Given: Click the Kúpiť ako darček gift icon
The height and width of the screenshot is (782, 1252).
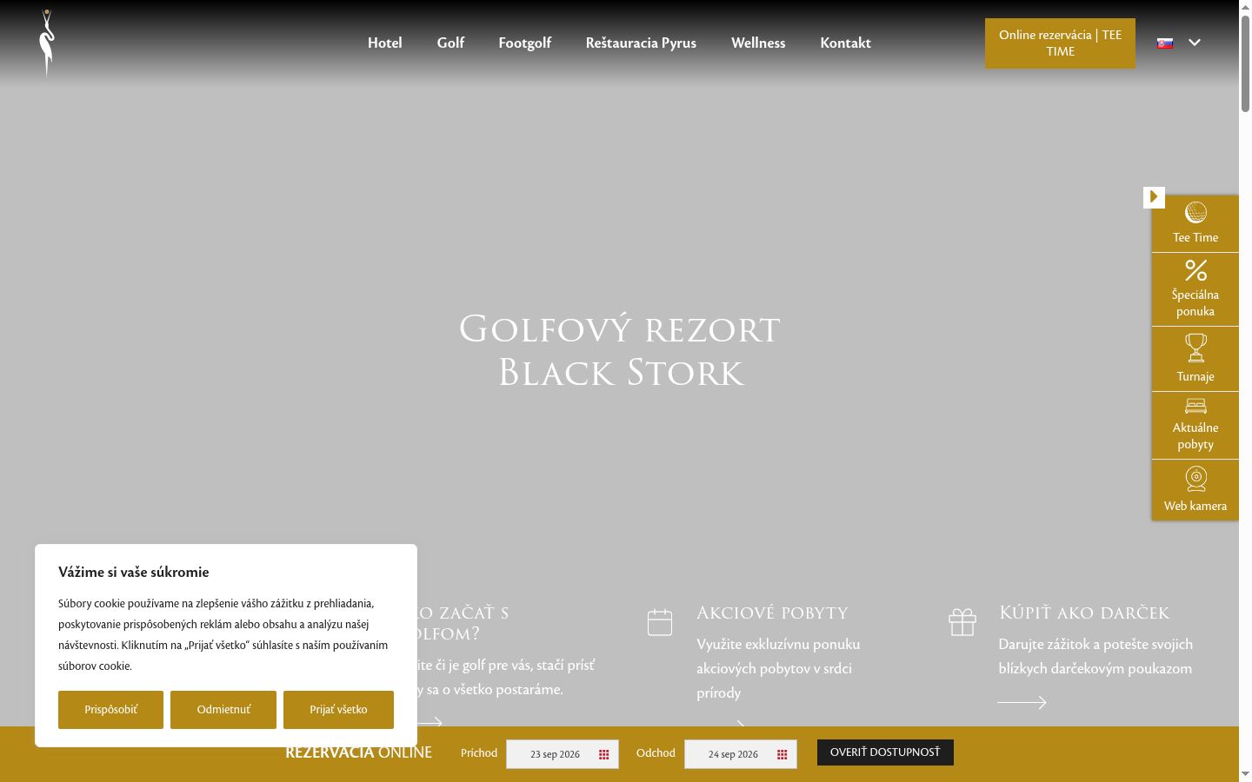Looking at the screenshot, I should click(x=962, y=622).
